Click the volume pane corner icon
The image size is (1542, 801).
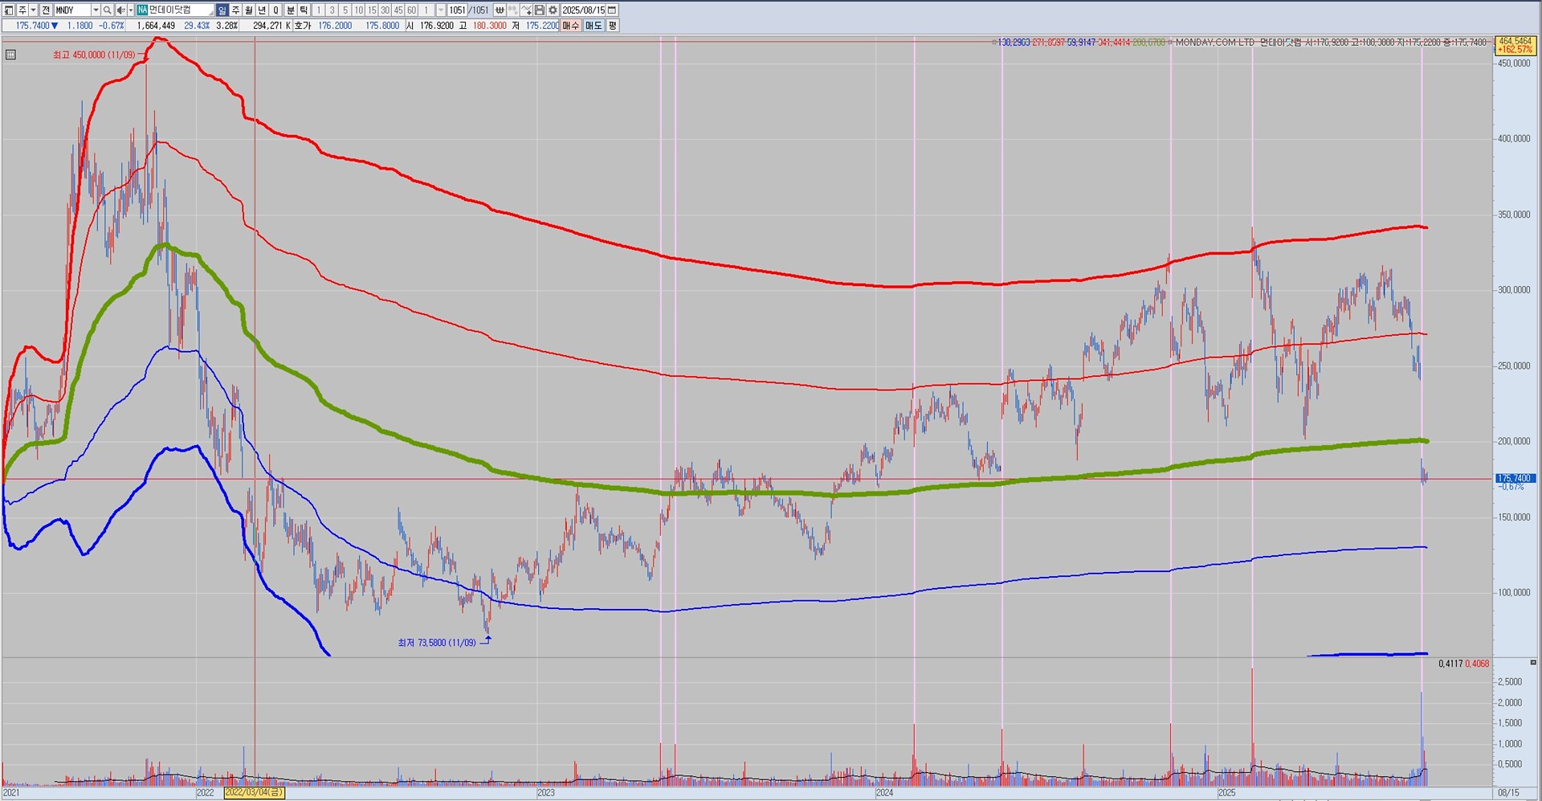pyautogui.click(x=1533, y=663)
